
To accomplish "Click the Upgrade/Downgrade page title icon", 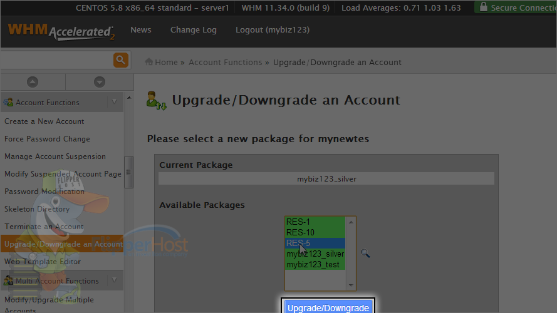I will 156,101.
